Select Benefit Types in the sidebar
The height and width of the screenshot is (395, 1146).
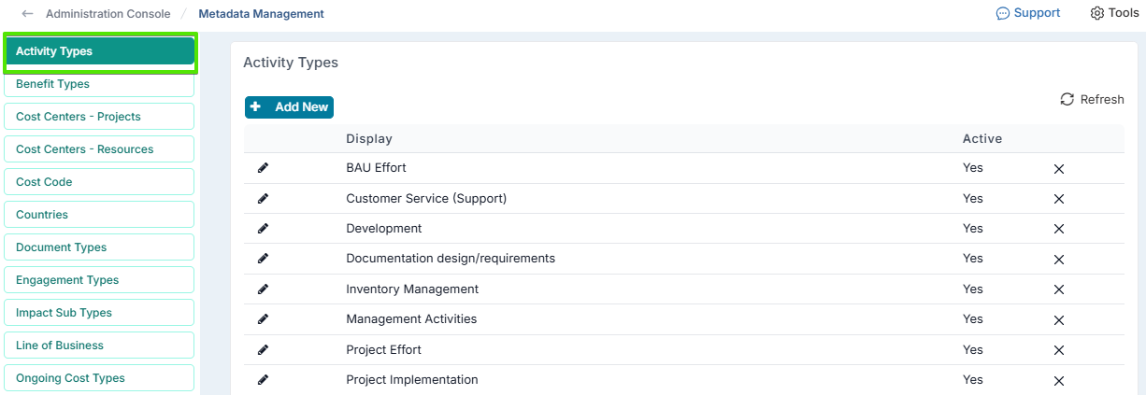[99, 84]
